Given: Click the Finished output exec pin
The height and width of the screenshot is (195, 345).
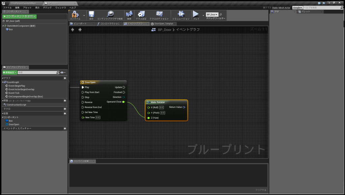Looking at the screenshot, I should point(124,92).
